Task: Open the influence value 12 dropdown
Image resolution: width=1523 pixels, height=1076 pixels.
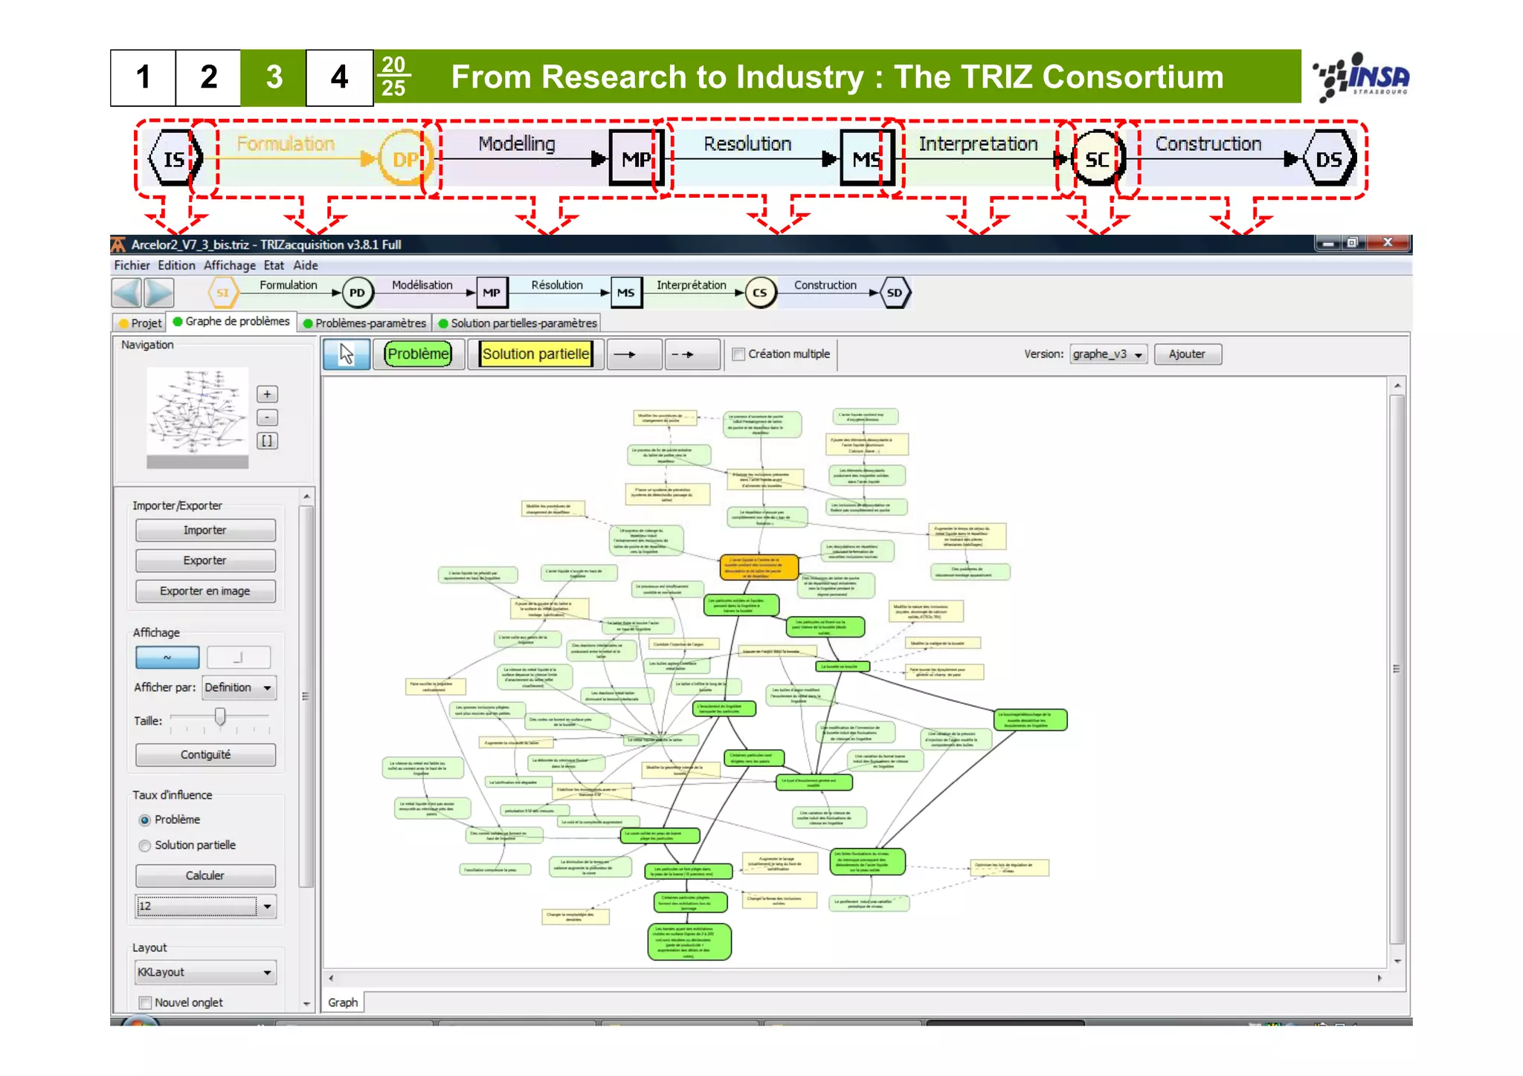Action: click(x=205, y=906)
